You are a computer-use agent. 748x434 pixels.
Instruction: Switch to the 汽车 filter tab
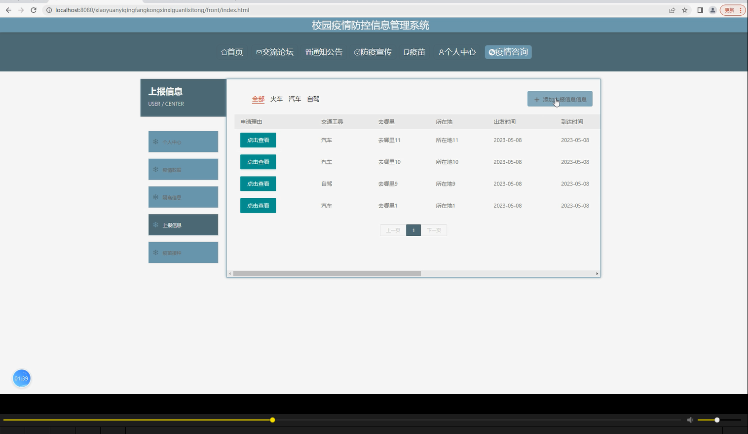click(295, 99)
